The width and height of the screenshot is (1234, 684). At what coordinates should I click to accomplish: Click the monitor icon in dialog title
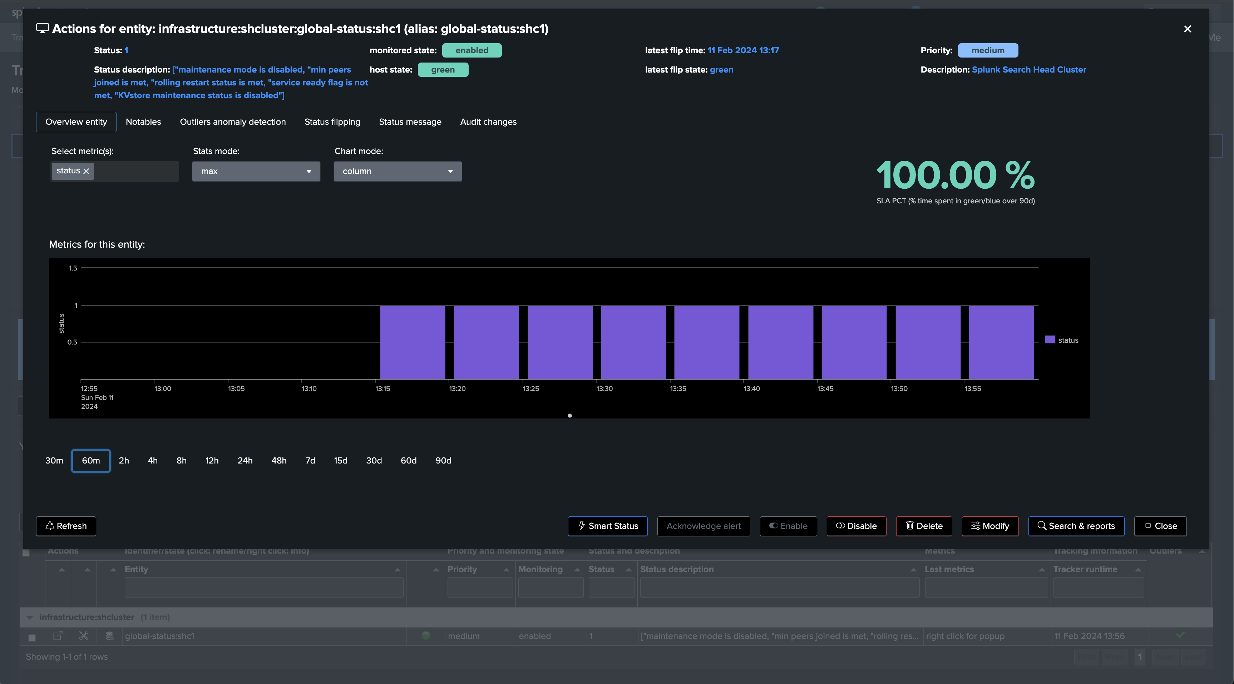click(43, 28)
